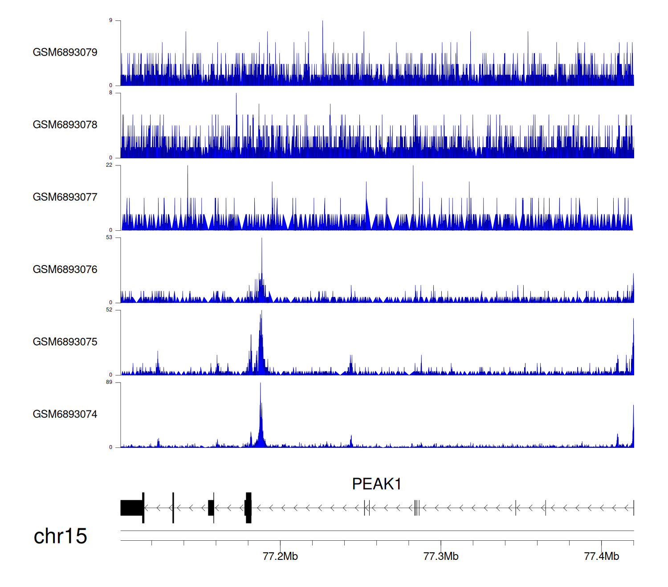Click the GSM6893077 track label

click(65, 197)
